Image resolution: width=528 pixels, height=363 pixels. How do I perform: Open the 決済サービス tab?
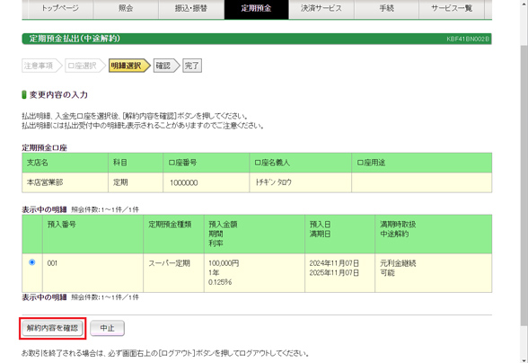click(x=321, y=9)
